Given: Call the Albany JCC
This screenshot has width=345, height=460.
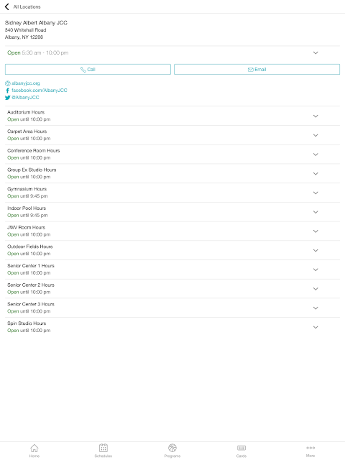Looking at the screenshot, I should tap(88, 70).
